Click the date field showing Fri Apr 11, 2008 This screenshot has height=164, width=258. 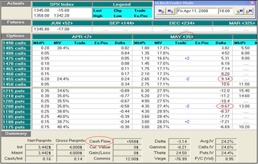[x=197, y=11]
